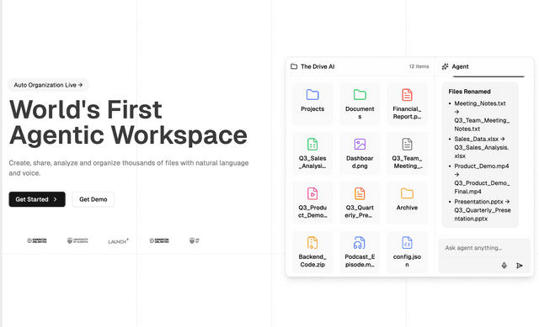Click the folder icon beside The Drive AI

pyautogui.click(x=294, y=66)
